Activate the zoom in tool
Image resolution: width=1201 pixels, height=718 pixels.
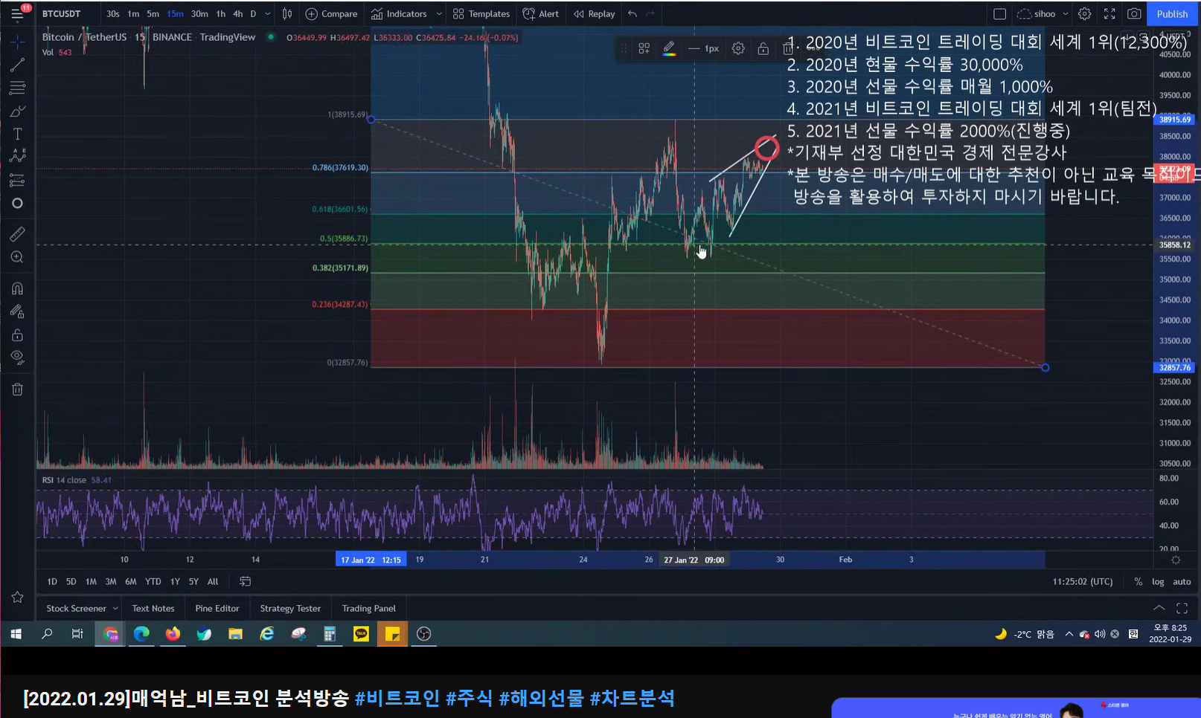17,257
